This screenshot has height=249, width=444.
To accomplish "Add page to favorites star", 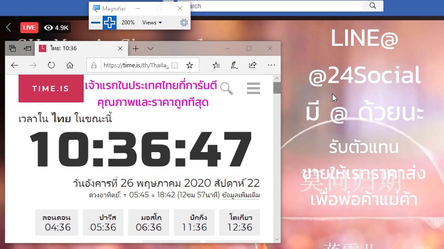I will [189, 65].
